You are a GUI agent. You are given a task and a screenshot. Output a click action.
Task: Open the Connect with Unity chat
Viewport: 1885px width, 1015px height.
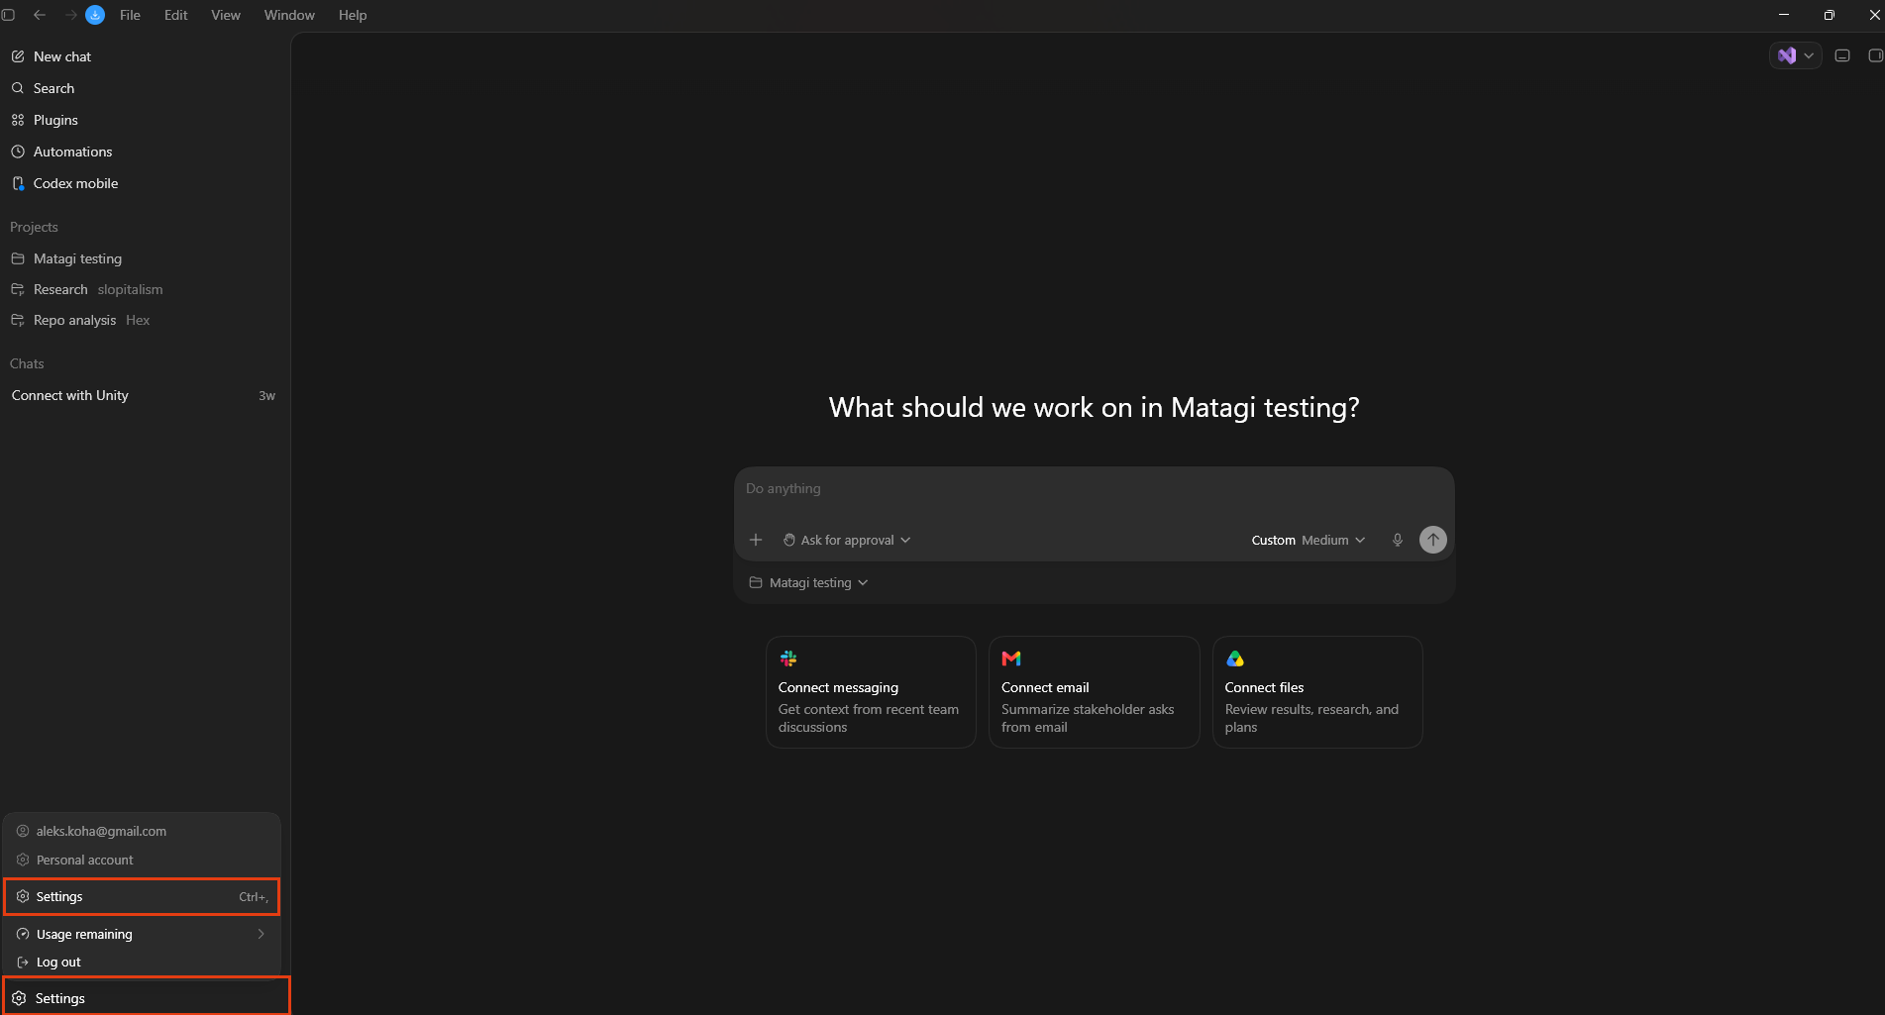point(145,395)
